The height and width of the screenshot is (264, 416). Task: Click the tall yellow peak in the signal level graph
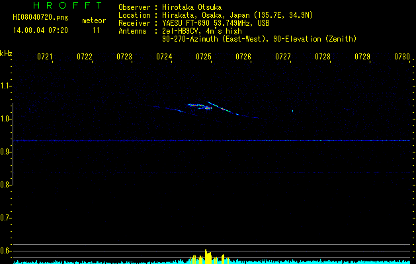pos(208,256)
